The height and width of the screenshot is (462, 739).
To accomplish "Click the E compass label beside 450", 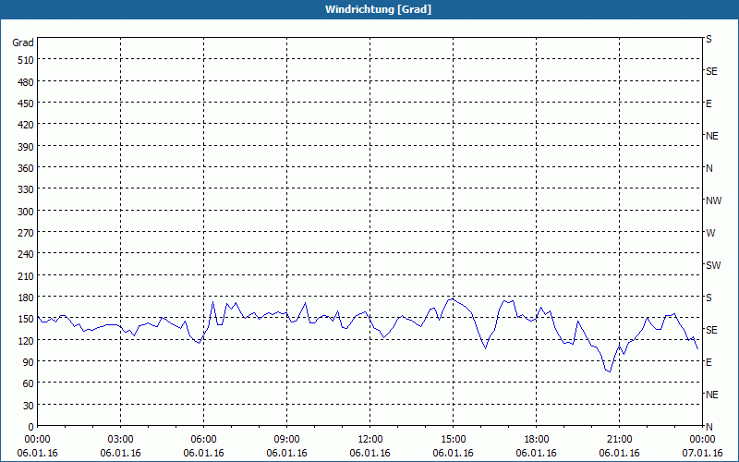I will [x=709, y=103].
